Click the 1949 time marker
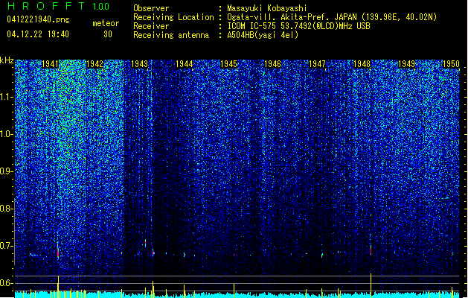This screenshot has width=468, height=298. (x=406, y=64)
